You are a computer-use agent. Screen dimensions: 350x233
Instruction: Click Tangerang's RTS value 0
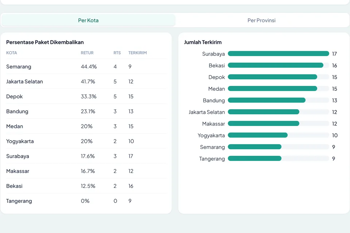point(115,201)
